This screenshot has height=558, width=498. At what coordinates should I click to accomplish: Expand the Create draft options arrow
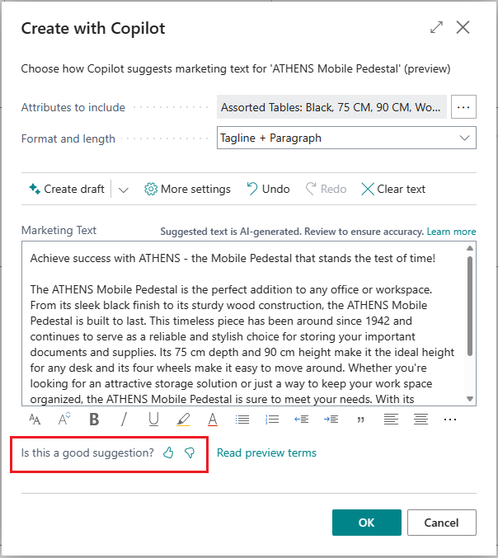pyautogui.click(x=124, y=190)
